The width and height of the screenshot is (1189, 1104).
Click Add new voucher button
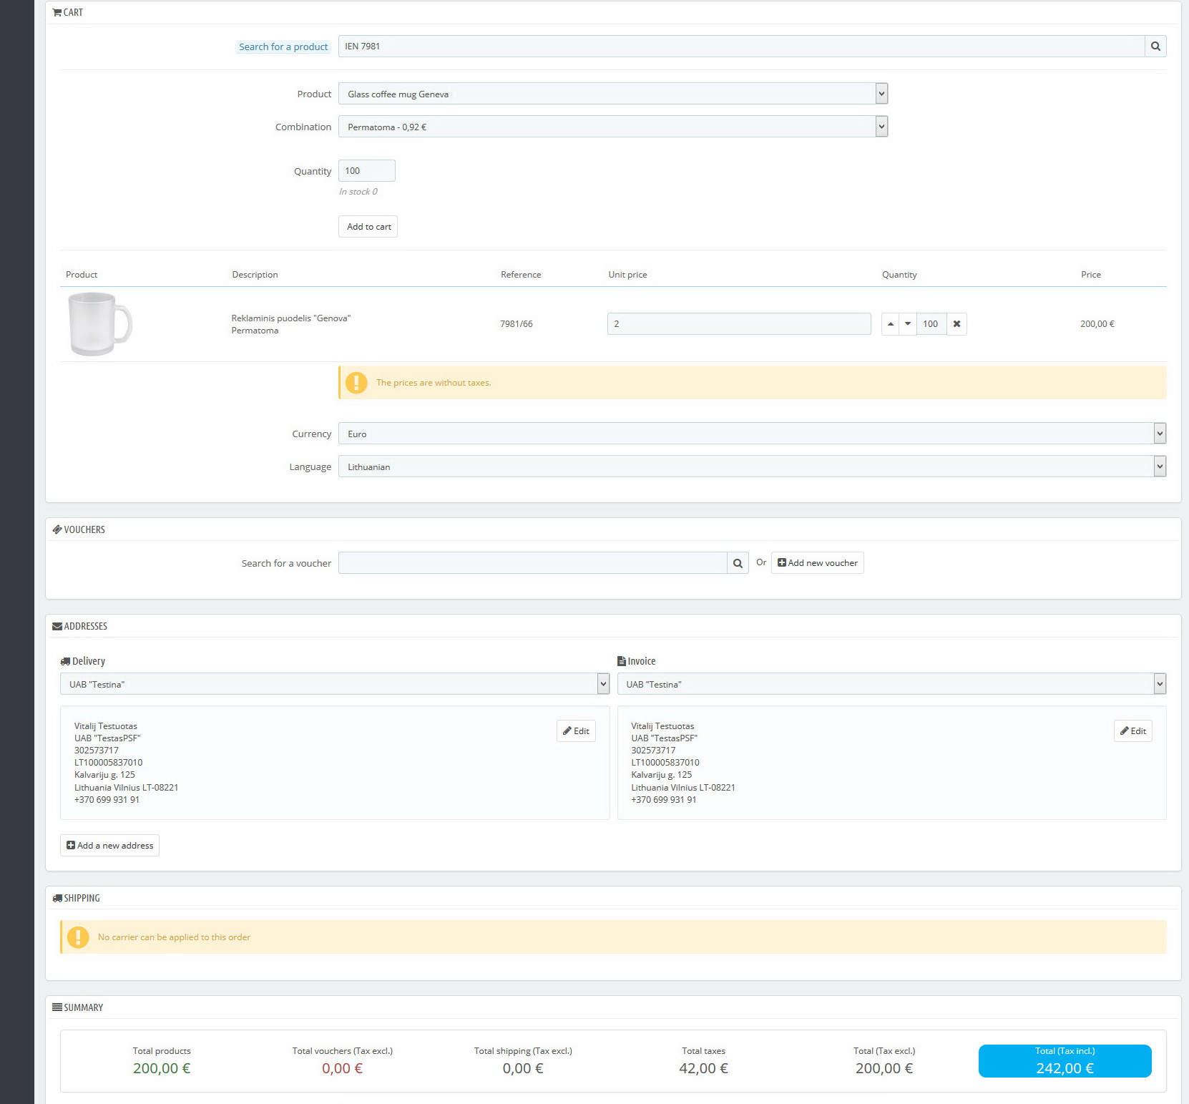click(818, 563)
